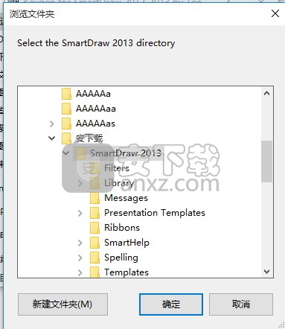Select the SmartHelp folder name

click(127, 243)
